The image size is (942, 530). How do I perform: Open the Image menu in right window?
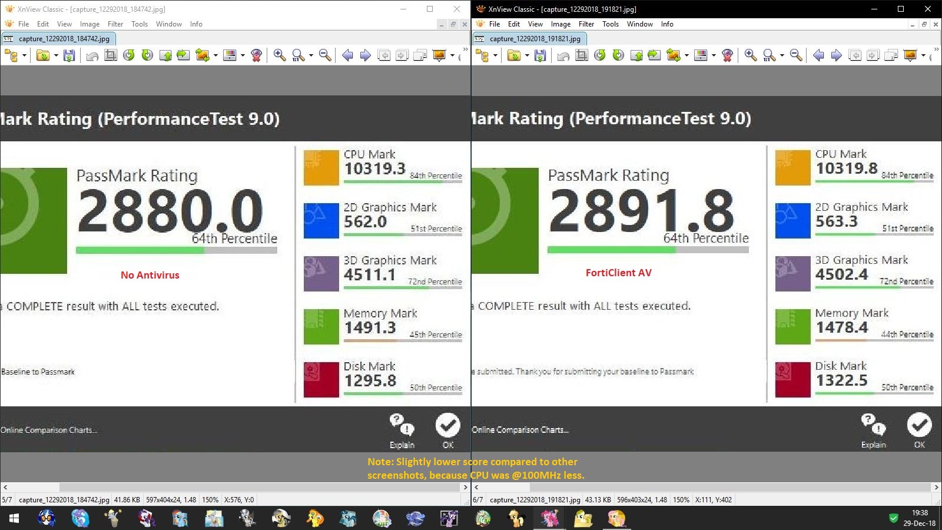point(560,24)
